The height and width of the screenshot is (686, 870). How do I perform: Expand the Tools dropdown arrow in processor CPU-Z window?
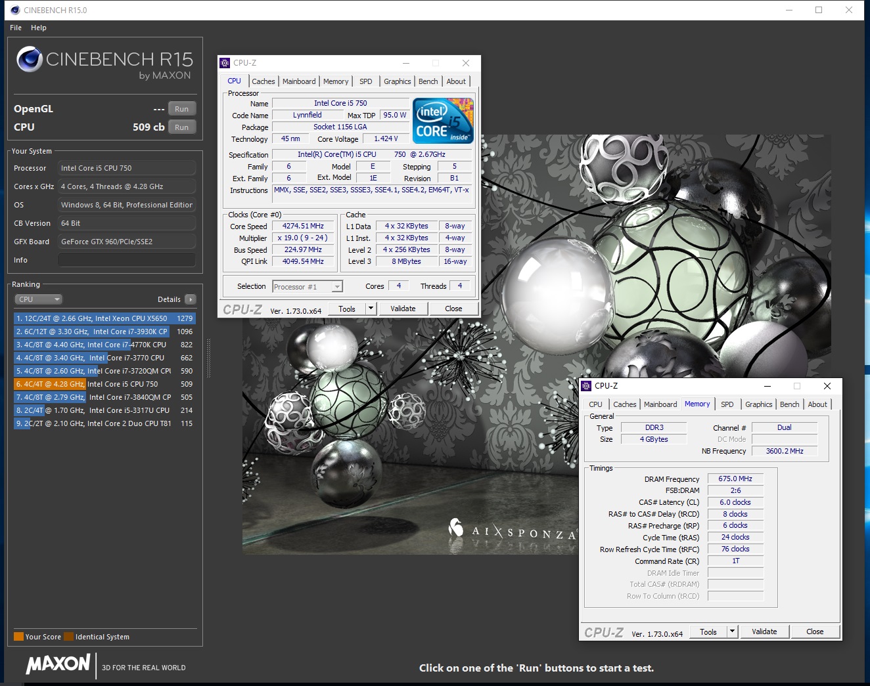[371, 309]
